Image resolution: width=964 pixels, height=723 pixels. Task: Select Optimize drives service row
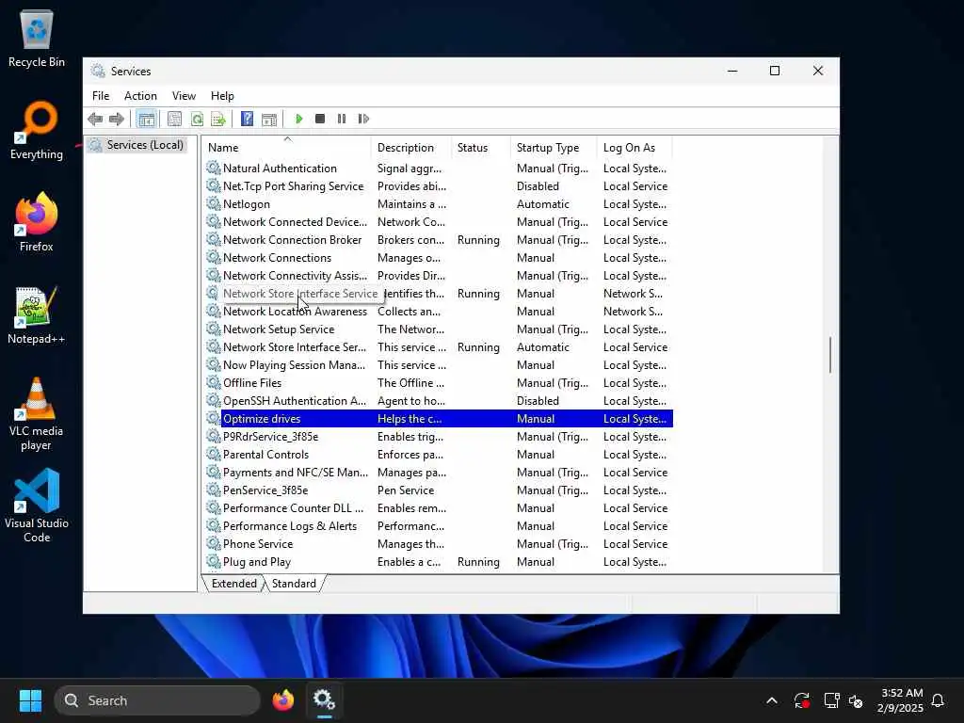pyautogui.click(x=439, y=418)
